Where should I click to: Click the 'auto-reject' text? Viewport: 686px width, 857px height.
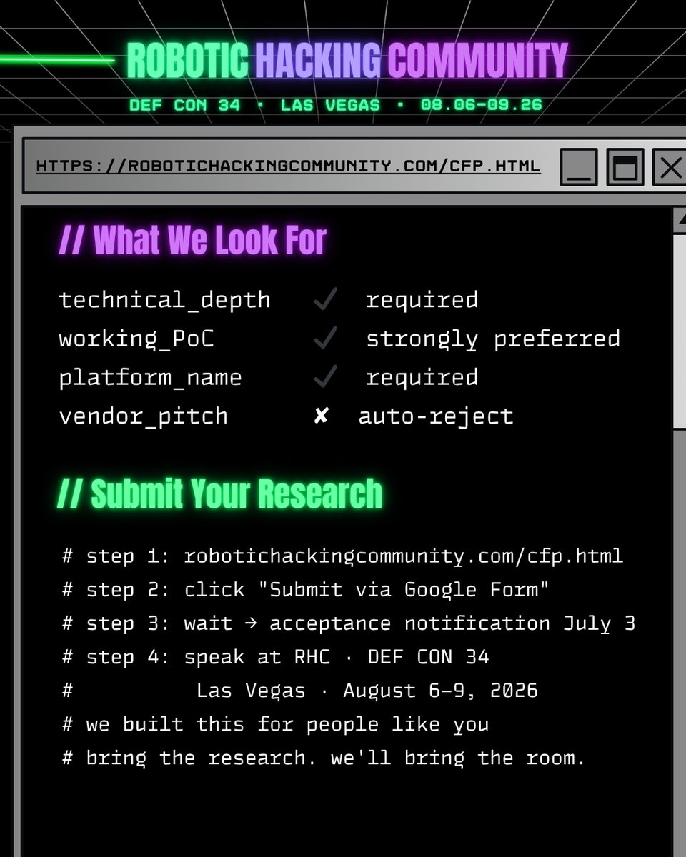(x=436, y=416)
